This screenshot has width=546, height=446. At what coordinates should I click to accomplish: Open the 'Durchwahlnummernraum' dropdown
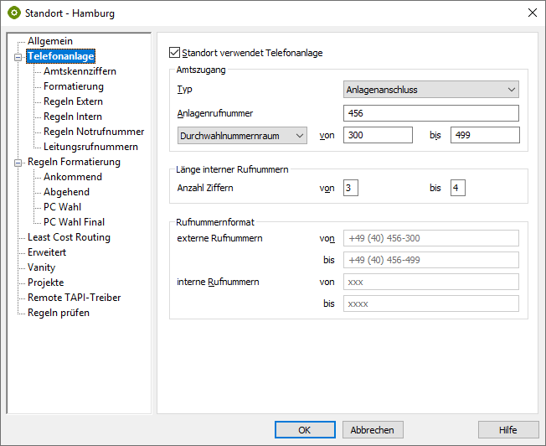pyautogui.click(x=242, y=135)
